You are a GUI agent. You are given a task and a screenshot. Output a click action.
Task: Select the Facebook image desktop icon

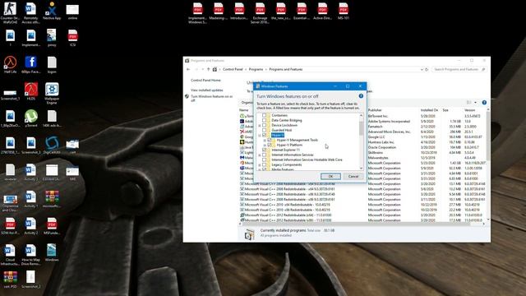click(x=31, y=65)
